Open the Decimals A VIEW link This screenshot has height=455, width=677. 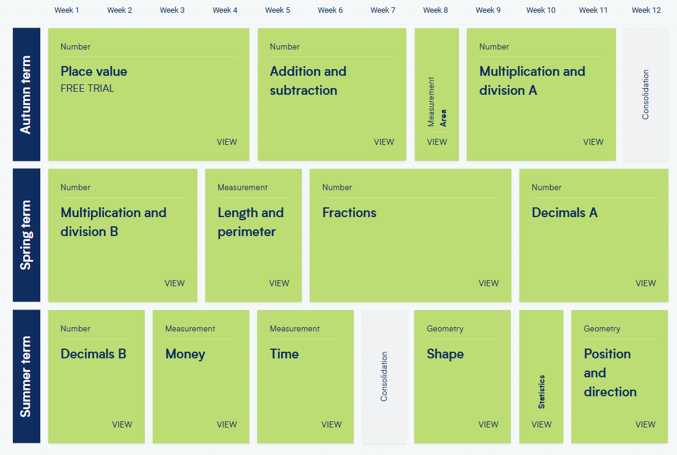coord(645,283)
